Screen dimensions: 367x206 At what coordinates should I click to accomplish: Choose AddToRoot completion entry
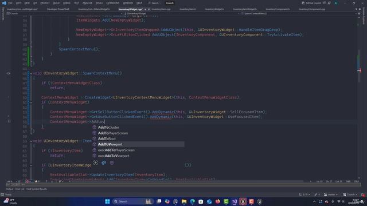138,138
